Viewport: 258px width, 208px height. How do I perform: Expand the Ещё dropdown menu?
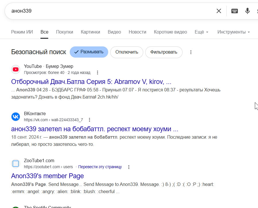pyautogui.click(x=201, y=32)
